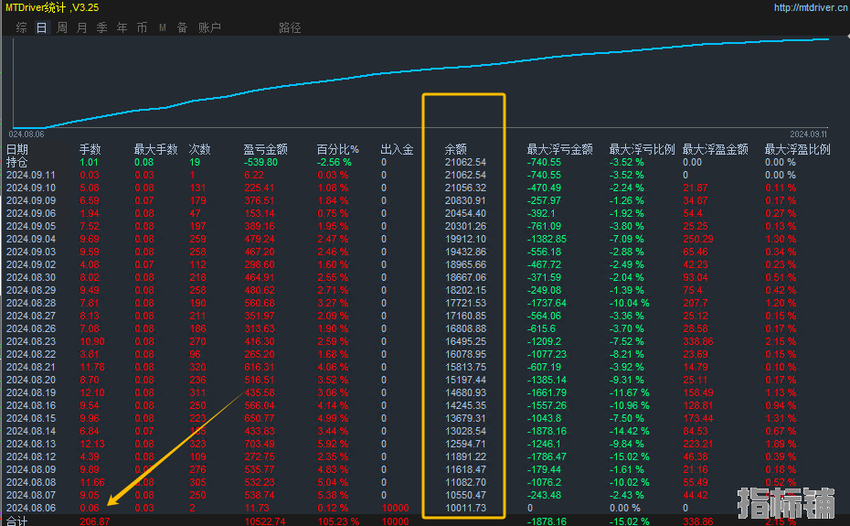Click the 日期 column header
This screenshot has width=850, height=526.
click(17, 149)
